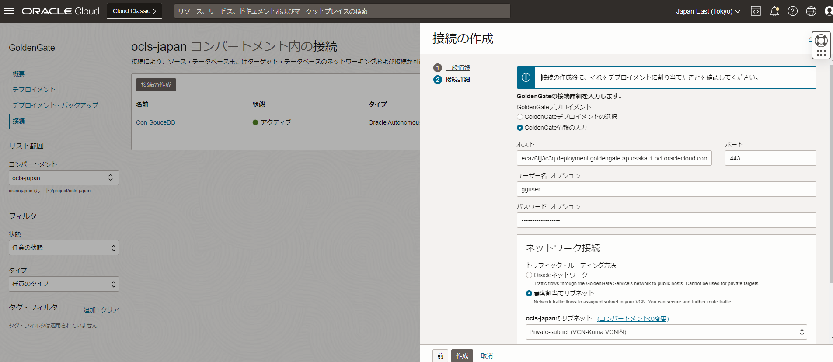
Task: Focus the ホスト input field
Action: point(614,158)
